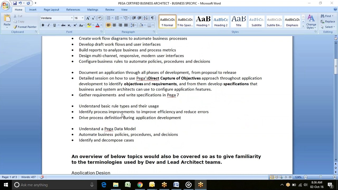Click 'Ask me anything' search box
Screen dimensions: 338x190
click(x=54, y=185)
